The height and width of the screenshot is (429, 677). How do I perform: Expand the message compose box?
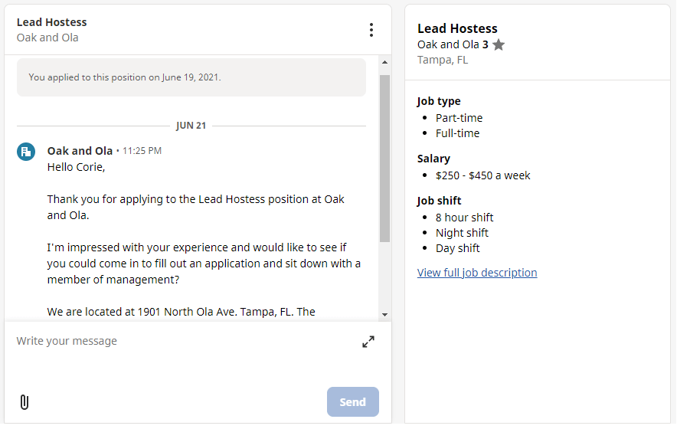368,342
